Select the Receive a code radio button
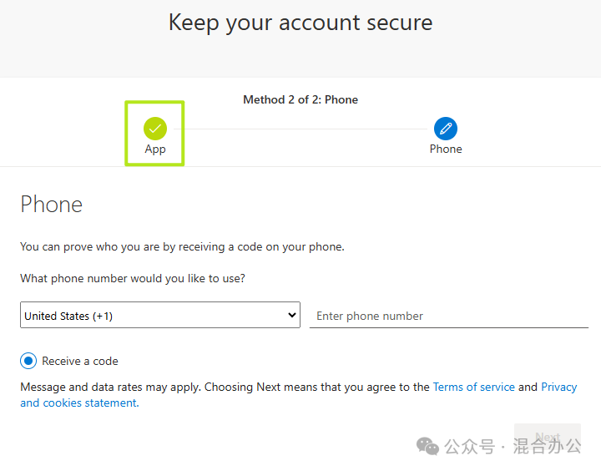This screenshot has width=601, height=471. pos(28,361)
